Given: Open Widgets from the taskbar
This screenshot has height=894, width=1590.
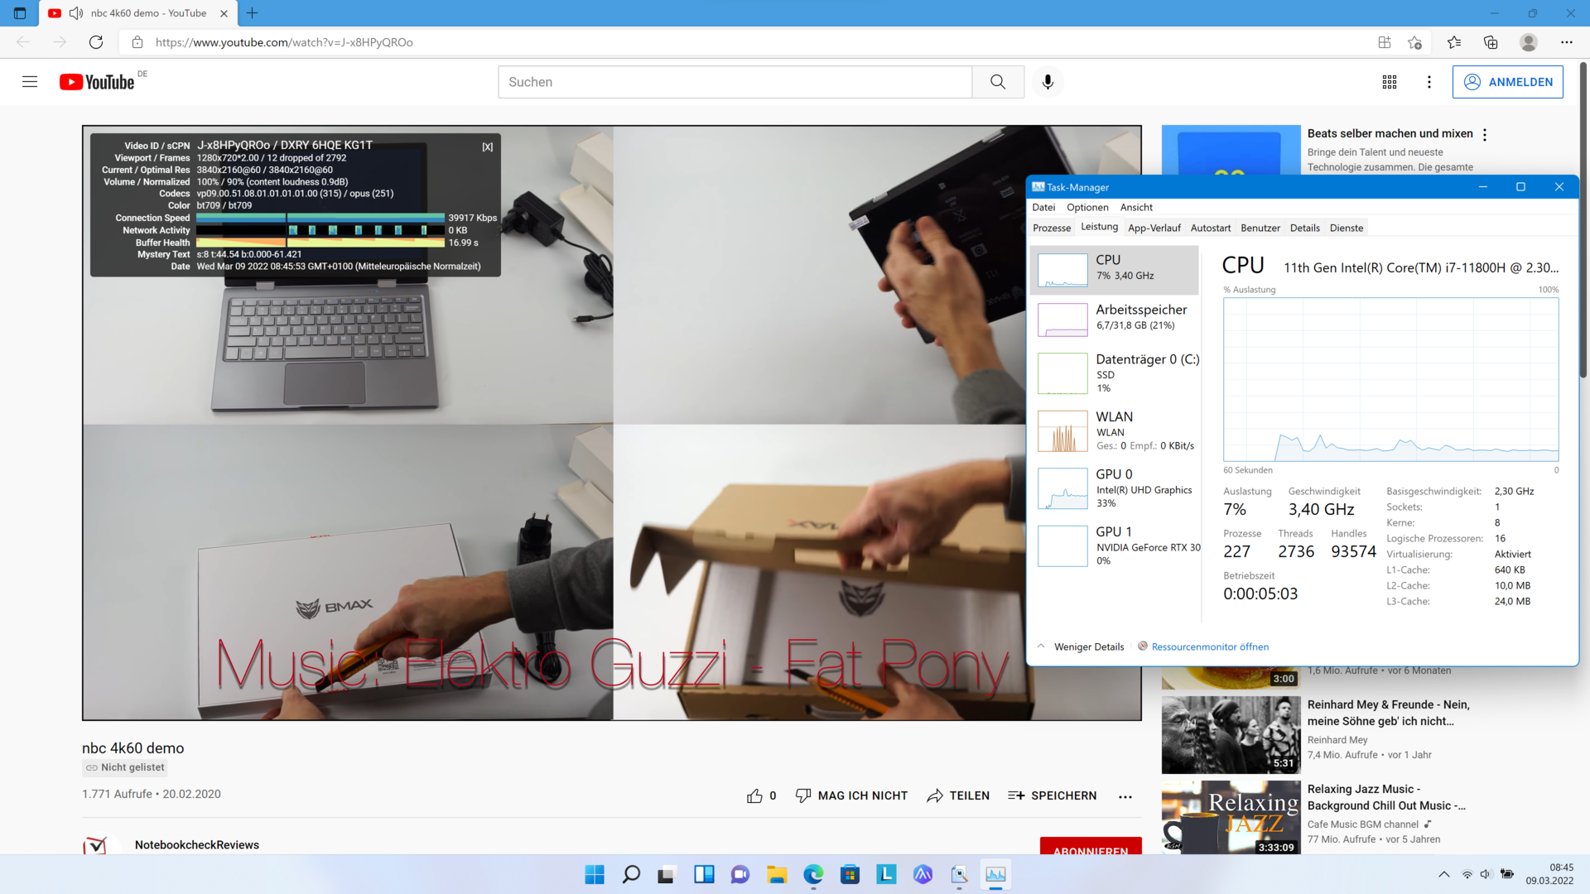Looking at the screenshot, I should pos(704,874).
